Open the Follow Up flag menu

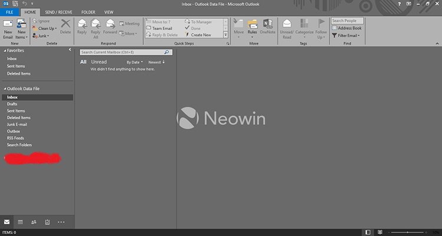[321, 29]
